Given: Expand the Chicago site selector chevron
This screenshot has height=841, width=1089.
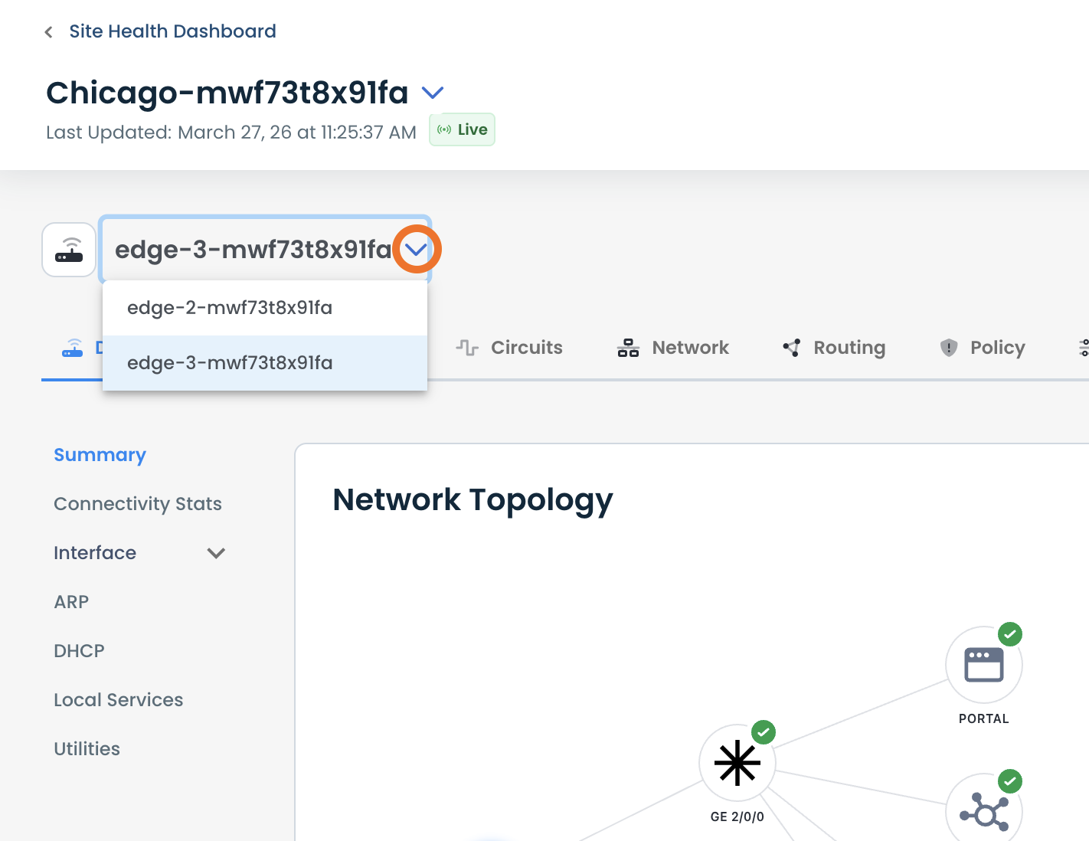Looking at the screenshot, I should (x=433, y=93).
